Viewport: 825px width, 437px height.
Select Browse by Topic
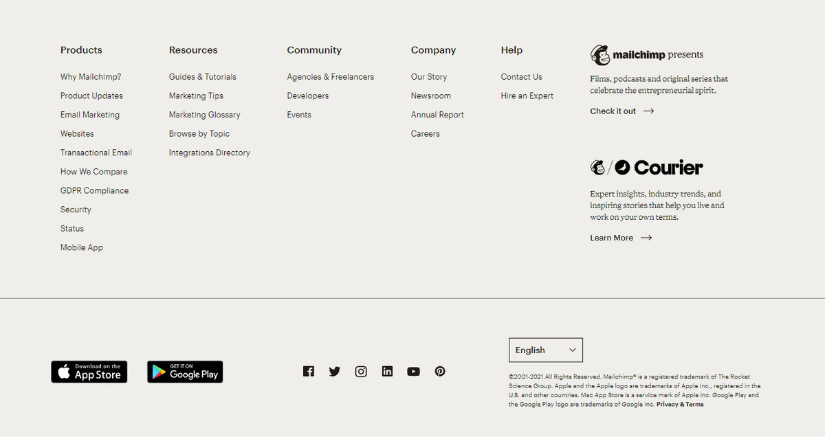point(199,134)
